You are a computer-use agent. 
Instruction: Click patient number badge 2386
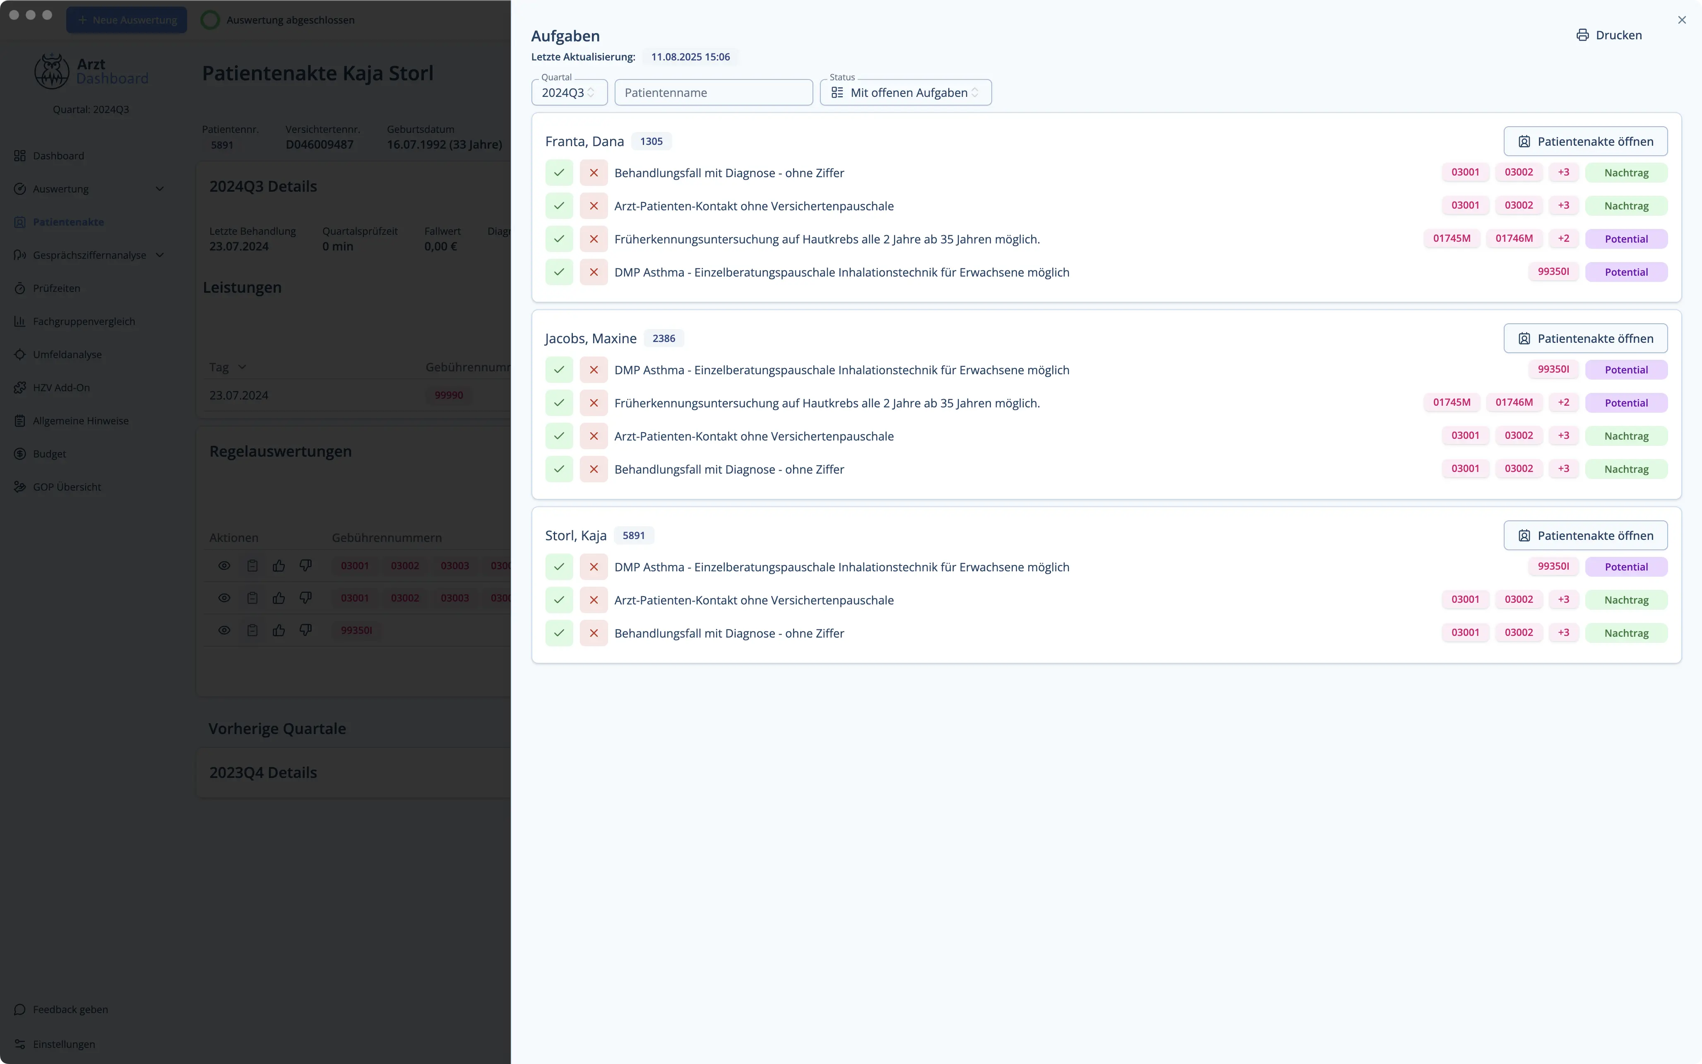(663, 339)
